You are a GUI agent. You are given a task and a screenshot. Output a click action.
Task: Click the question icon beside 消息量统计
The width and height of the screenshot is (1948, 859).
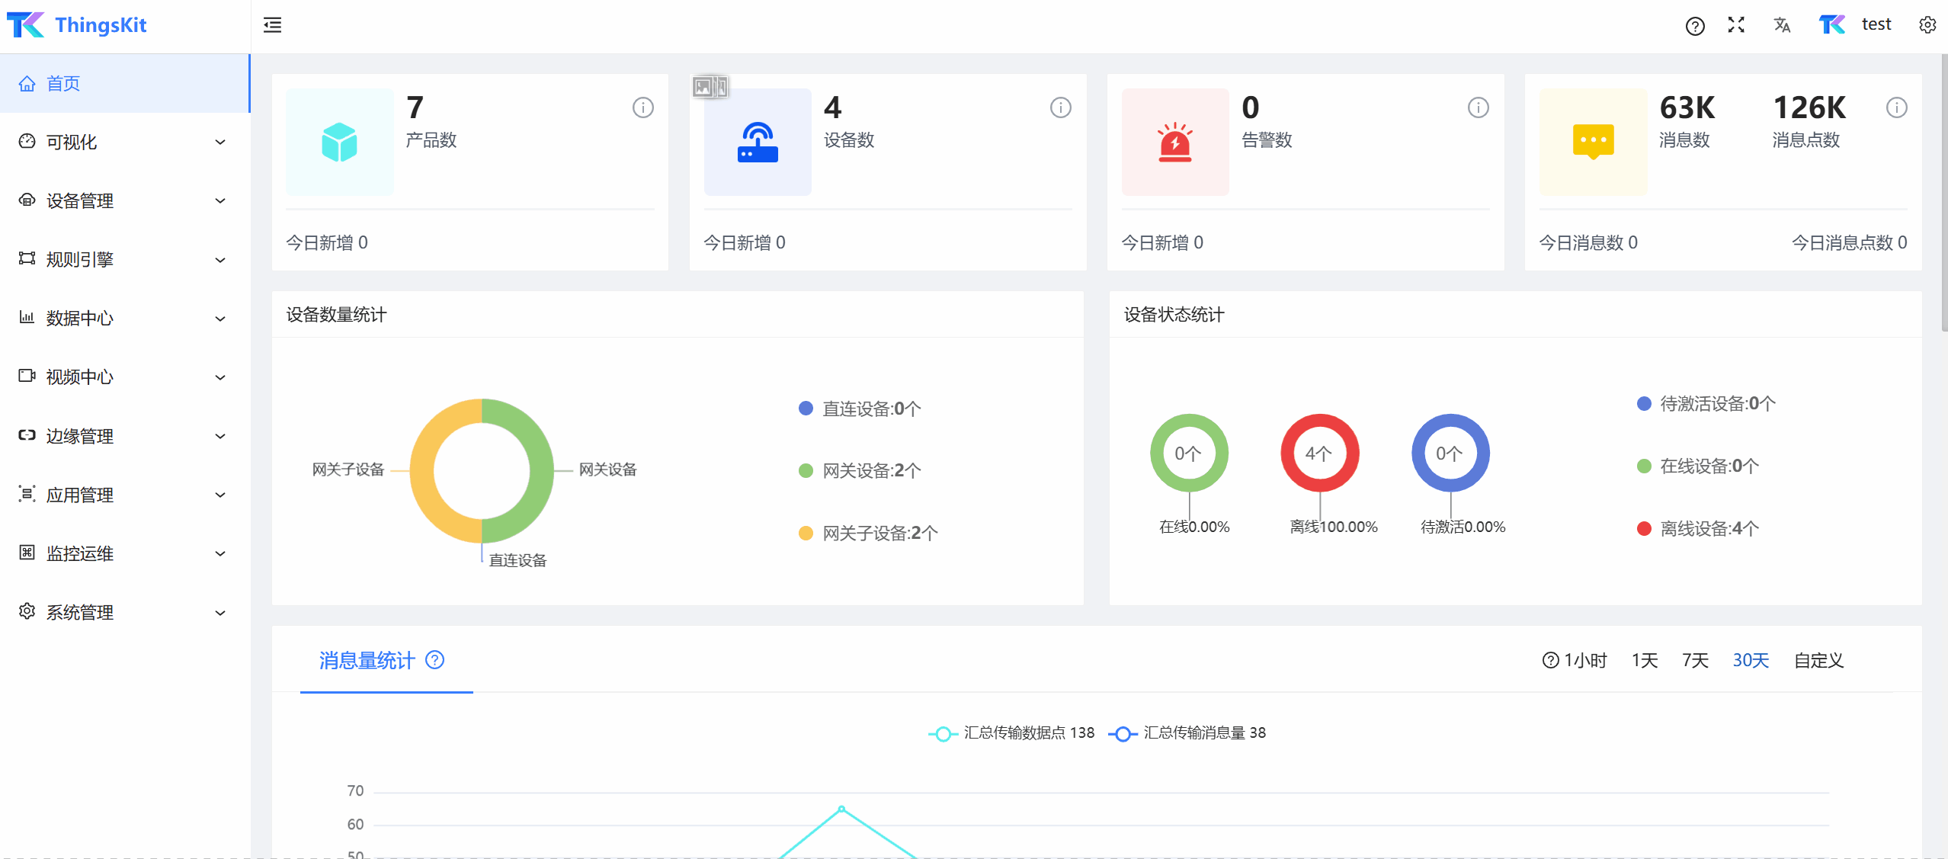click(434, 659)
